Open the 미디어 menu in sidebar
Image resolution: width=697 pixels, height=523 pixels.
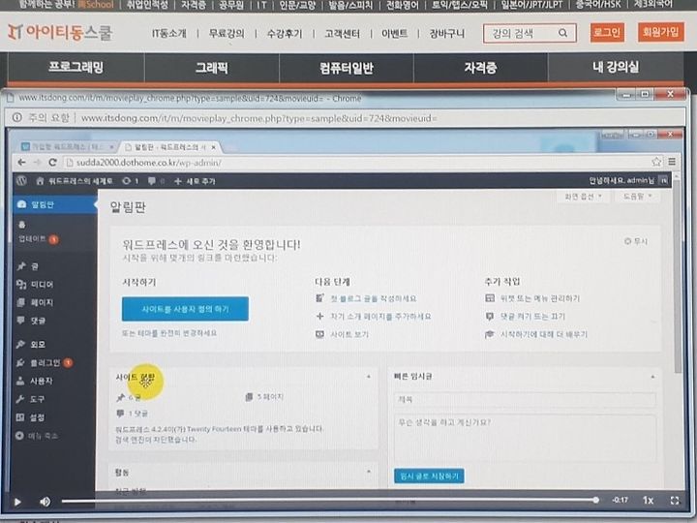35,284
